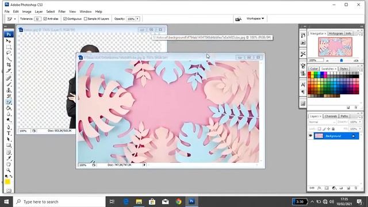The image size is (368, 207).
Task: Select the Paint Bucket tool
Action: pos(9,108)
